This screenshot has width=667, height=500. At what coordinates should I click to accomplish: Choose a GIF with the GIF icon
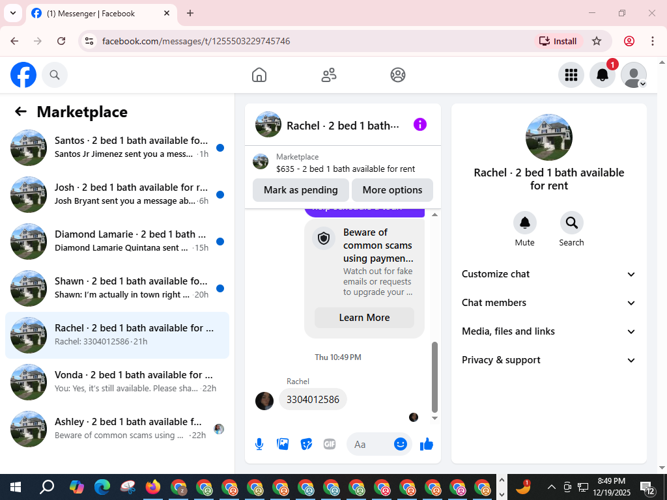click(330, 444)
